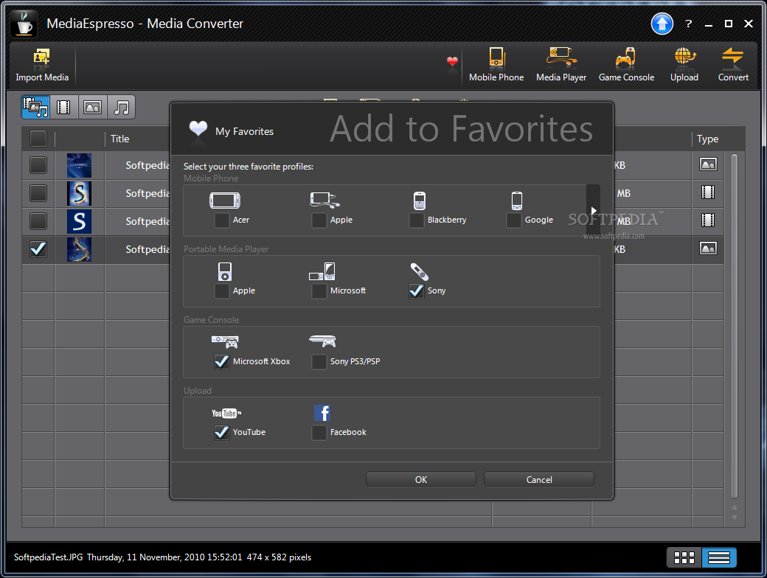
Task: Uncheck the selected fourth media row
Action: click(38, 249)
